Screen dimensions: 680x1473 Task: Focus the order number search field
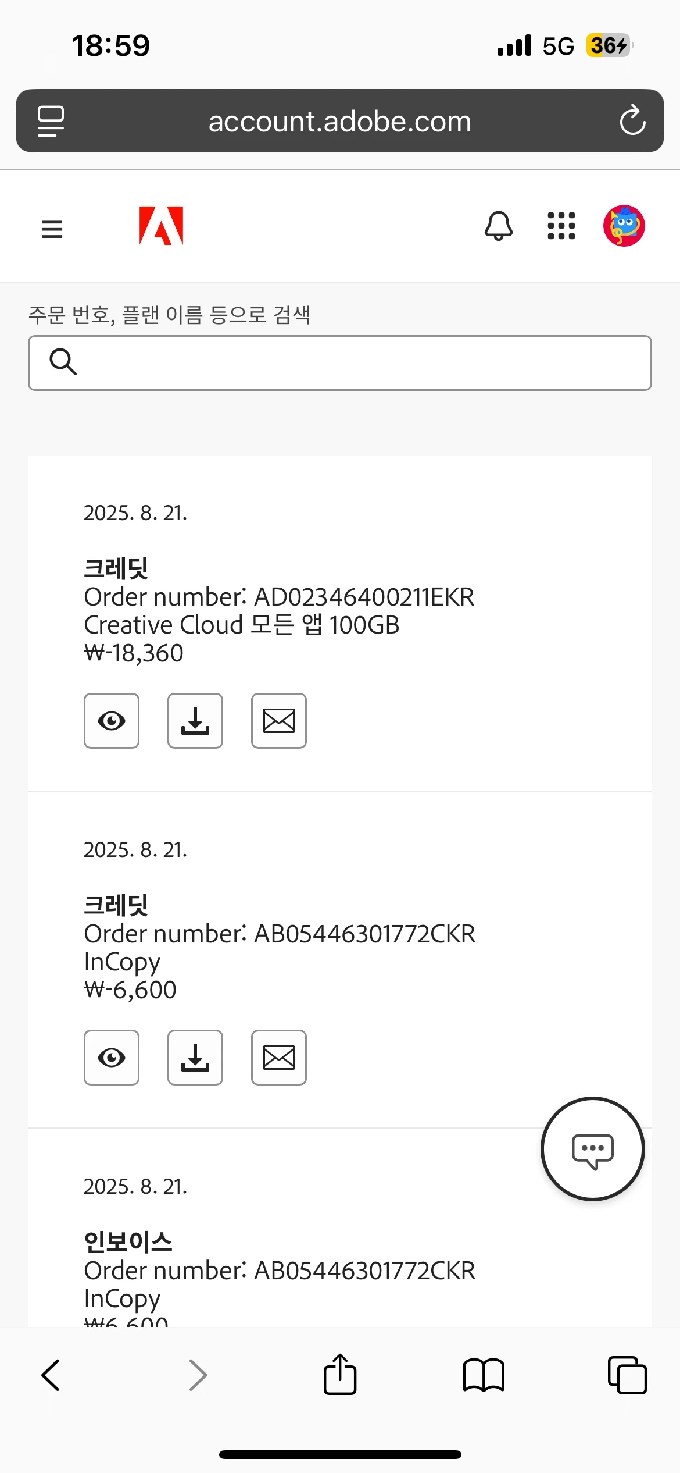(340, 363)
